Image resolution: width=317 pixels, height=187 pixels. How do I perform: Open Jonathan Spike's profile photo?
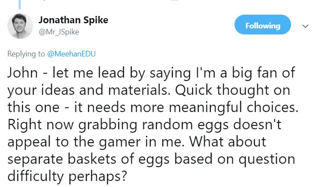click(x=20, y=26)
